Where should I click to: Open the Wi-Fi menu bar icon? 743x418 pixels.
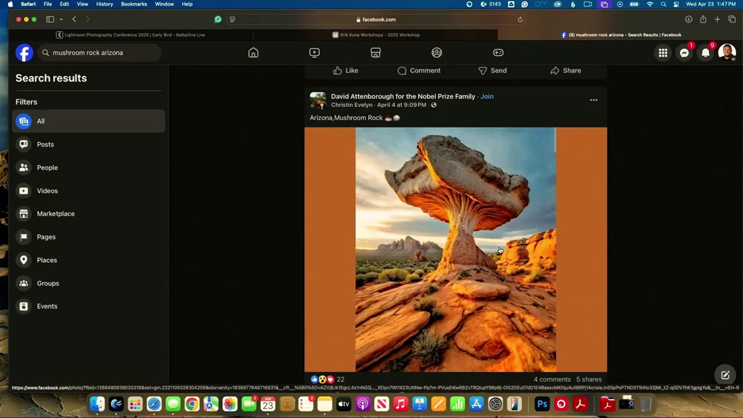(650, 4)
